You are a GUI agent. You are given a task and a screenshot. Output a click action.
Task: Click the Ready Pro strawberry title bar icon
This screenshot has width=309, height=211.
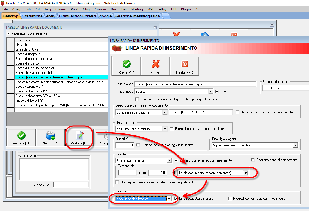(3, 3)
